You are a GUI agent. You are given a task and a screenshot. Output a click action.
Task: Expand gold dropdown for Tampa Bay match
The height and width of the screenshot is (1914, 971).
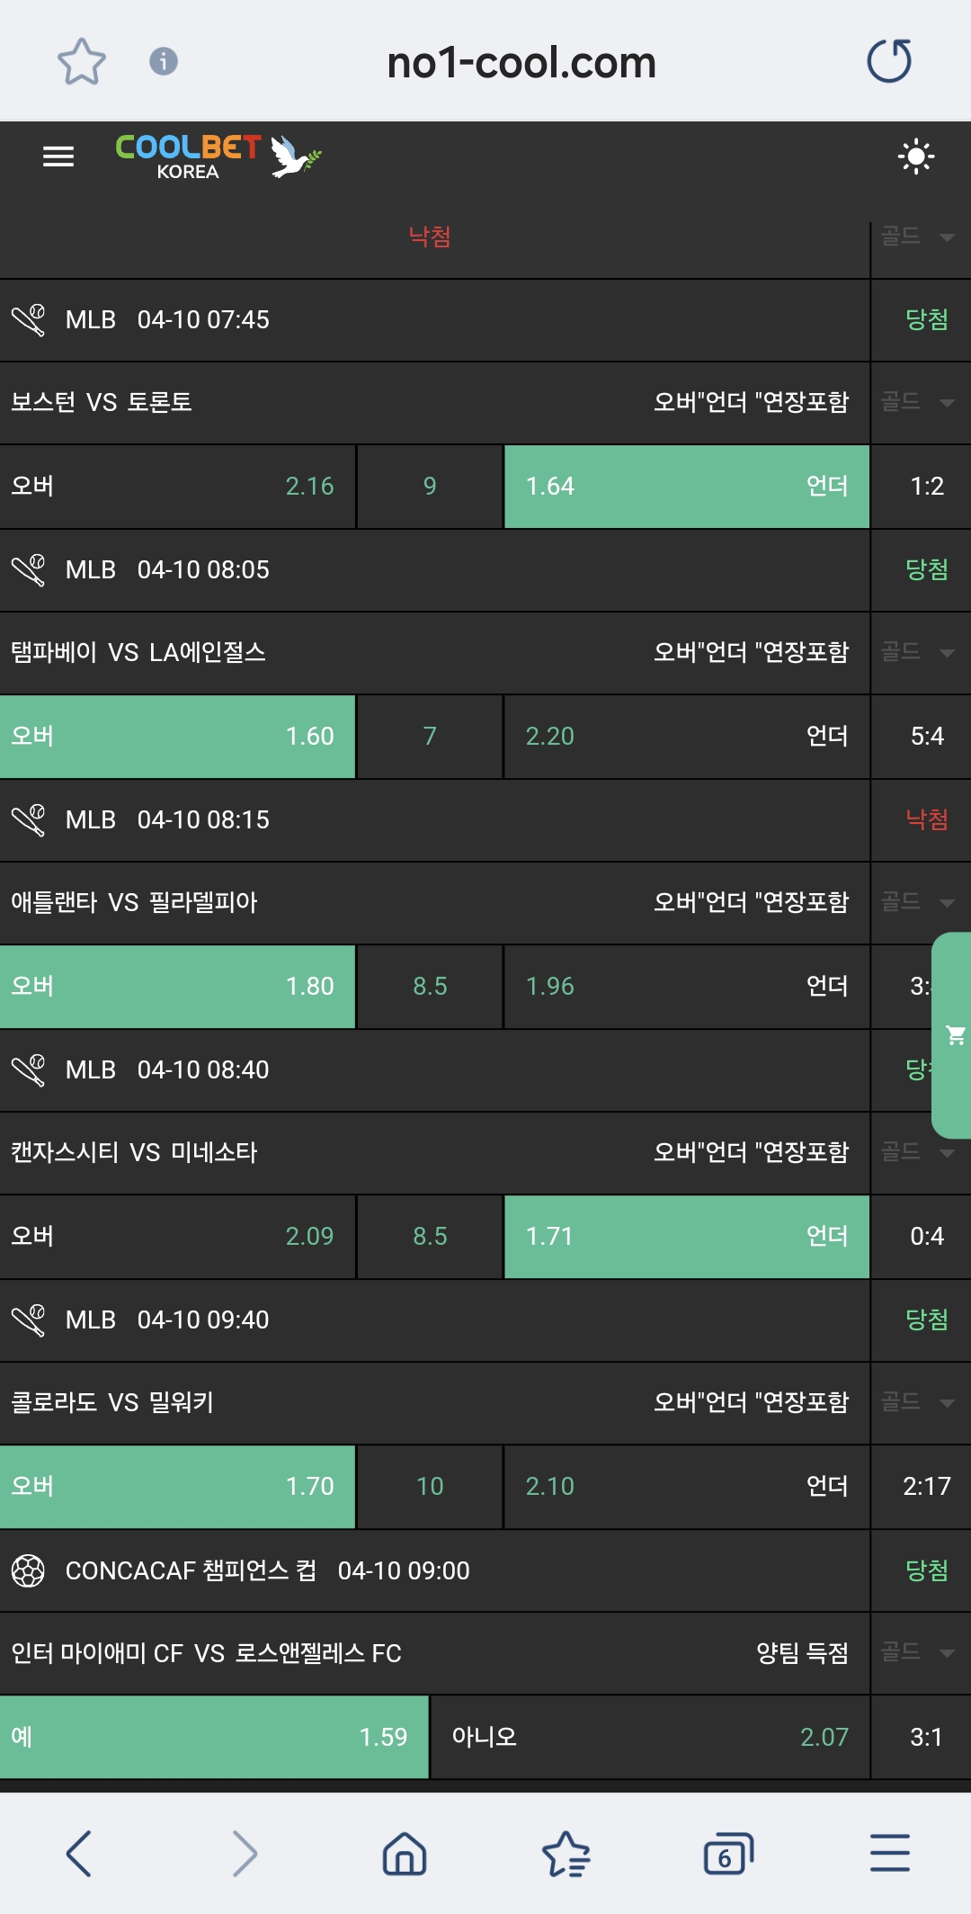click(919, 652)
